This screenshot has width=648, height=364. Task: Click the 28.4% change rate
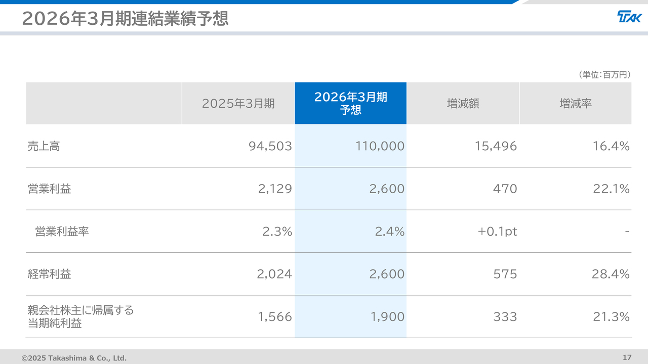[611, 274]
